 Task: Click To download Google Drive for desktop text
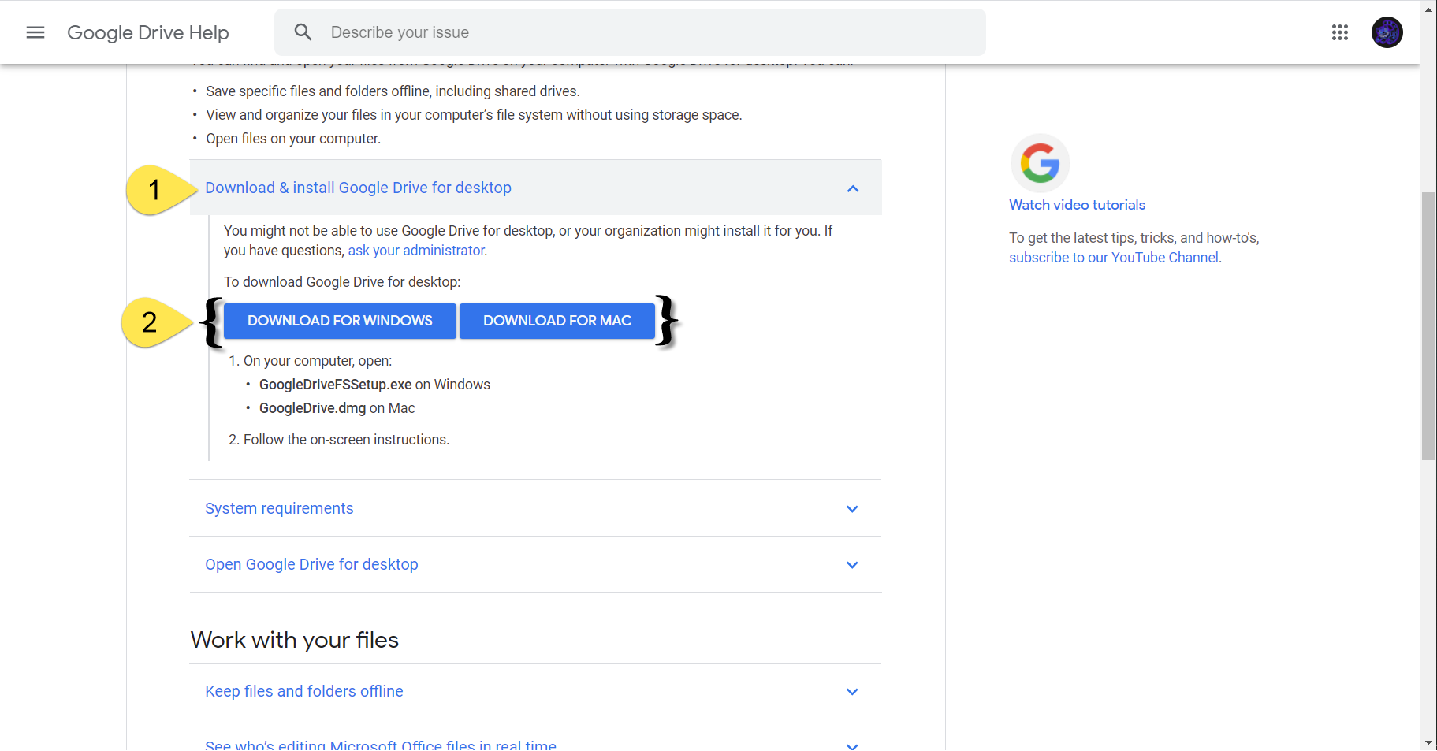tap(342, 282)
